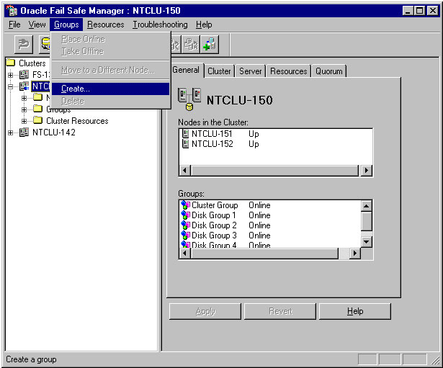Click down arrow of Groups list scrollbar
Screen dimensions: 443x368
[367, 242]
